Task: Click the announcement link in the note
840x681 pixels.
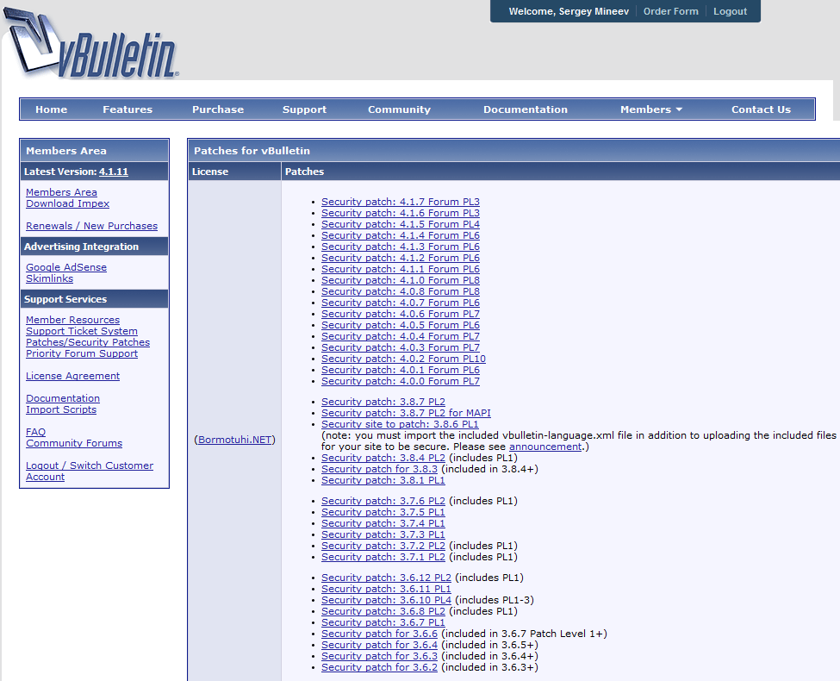Action: click(x=545, y=447)
